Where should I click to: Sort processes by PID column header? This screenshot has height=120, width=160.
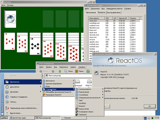point(109,18)
